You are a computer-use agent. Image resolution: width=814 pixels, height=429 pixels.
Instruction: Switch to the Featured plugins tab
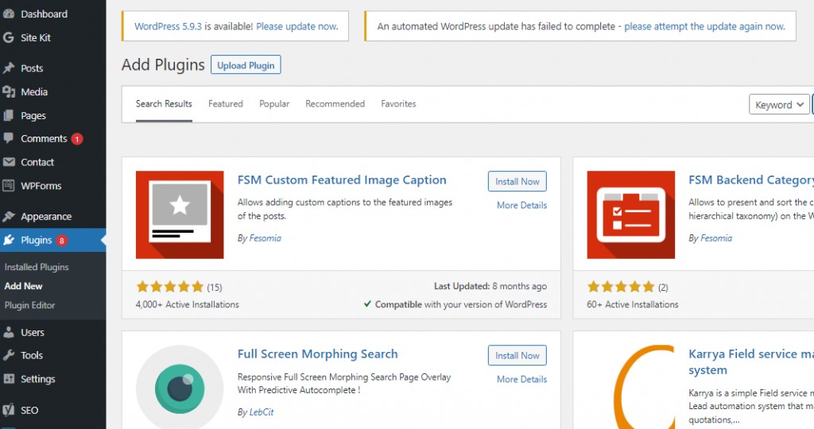click(226, 104)
